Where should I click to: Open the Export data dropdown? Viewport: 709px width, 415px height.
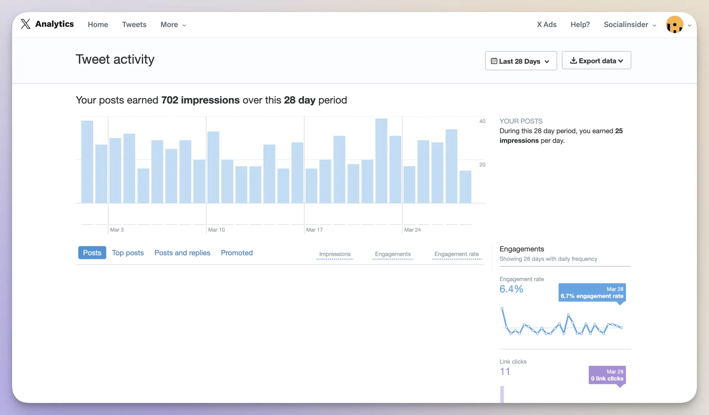pos(596,61)
